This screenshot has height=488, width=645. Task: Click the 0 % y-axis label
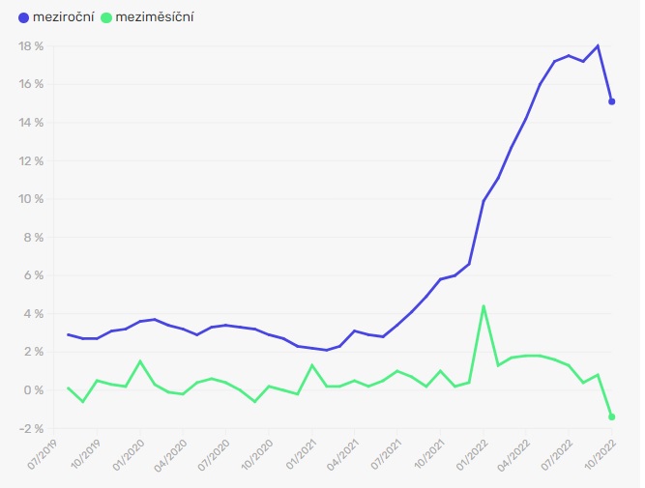click(34, 390)
